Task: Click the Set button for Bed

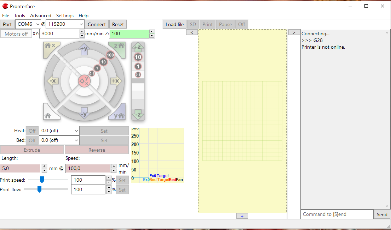Action: tap(104, 140)
